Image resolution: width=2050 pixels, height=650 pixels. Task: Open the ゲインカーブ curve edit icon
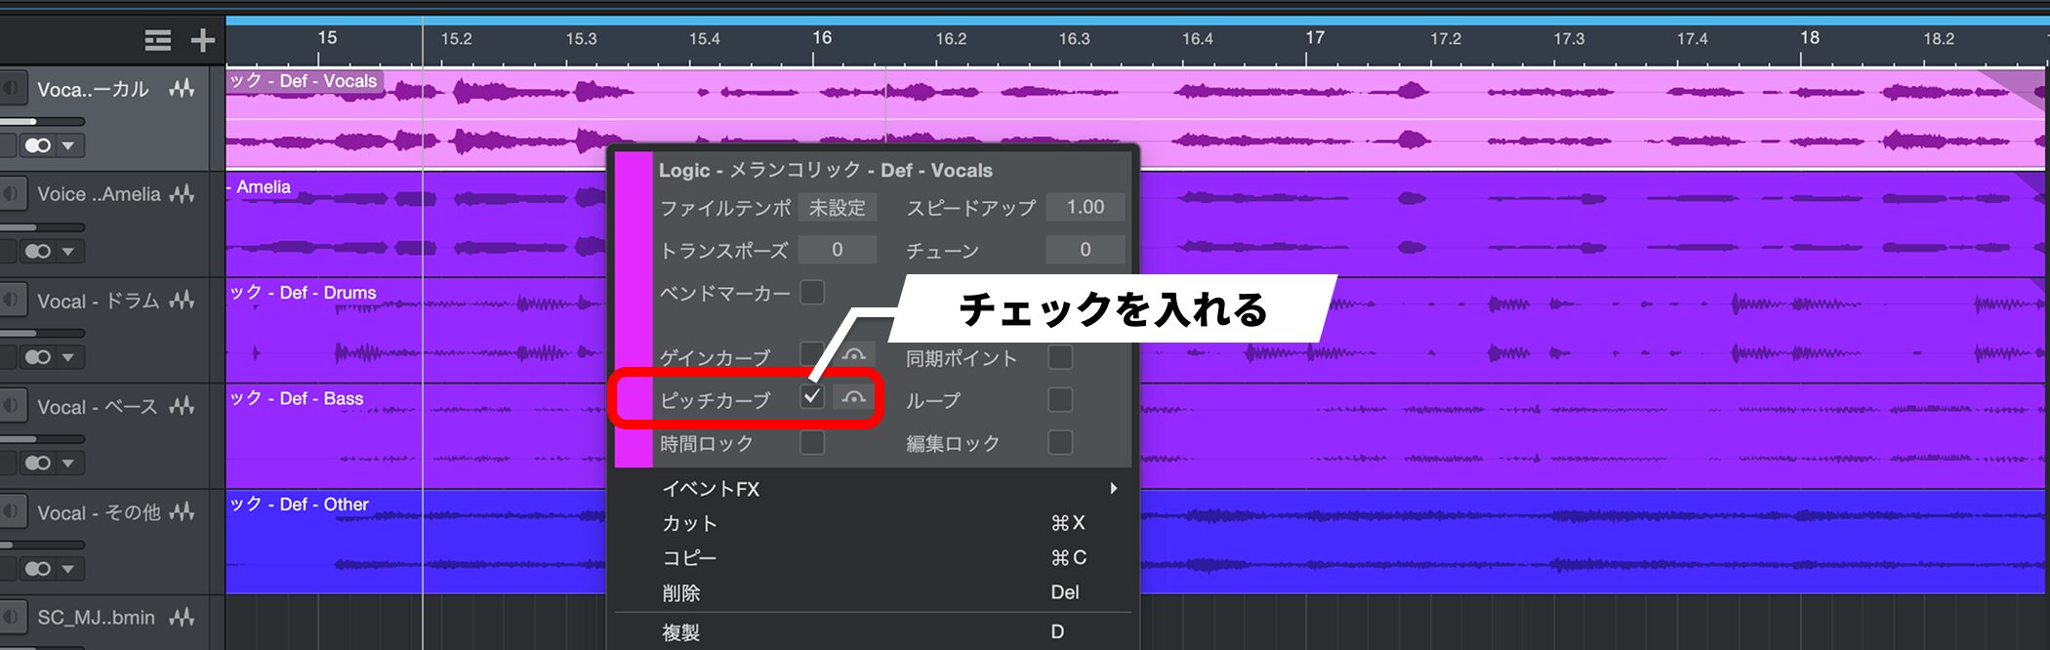point(854,353)
